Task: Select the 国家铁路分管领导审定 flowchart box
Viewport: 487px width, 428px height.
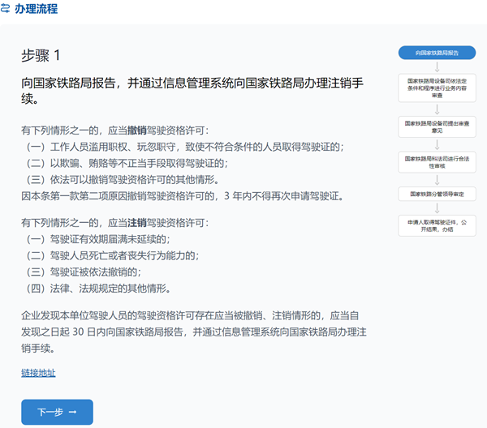Action: click(x=437, y=194)
